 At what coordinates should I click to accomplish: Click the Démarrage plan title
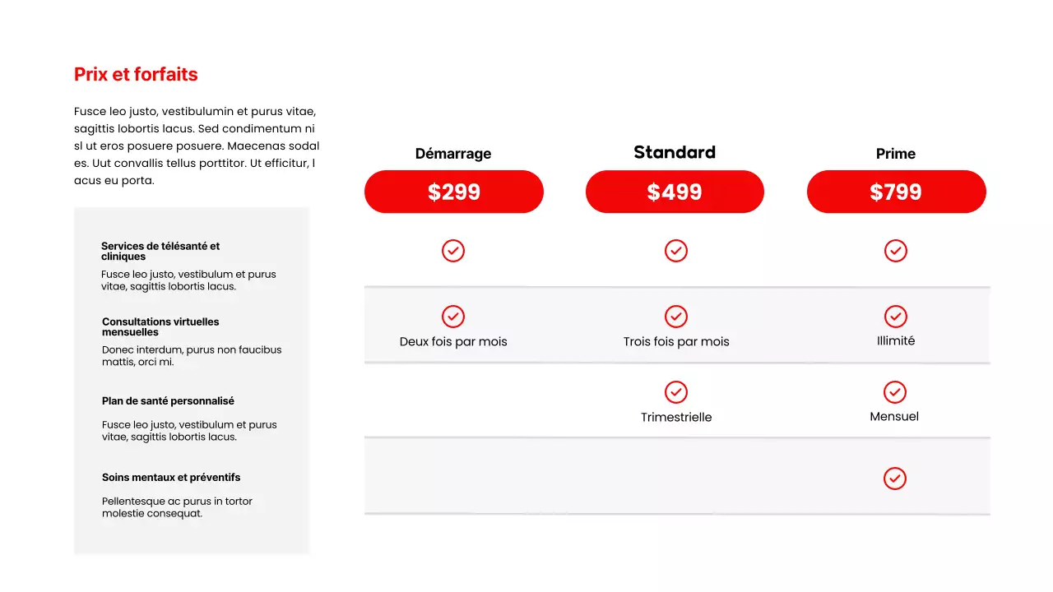point(453,154)
